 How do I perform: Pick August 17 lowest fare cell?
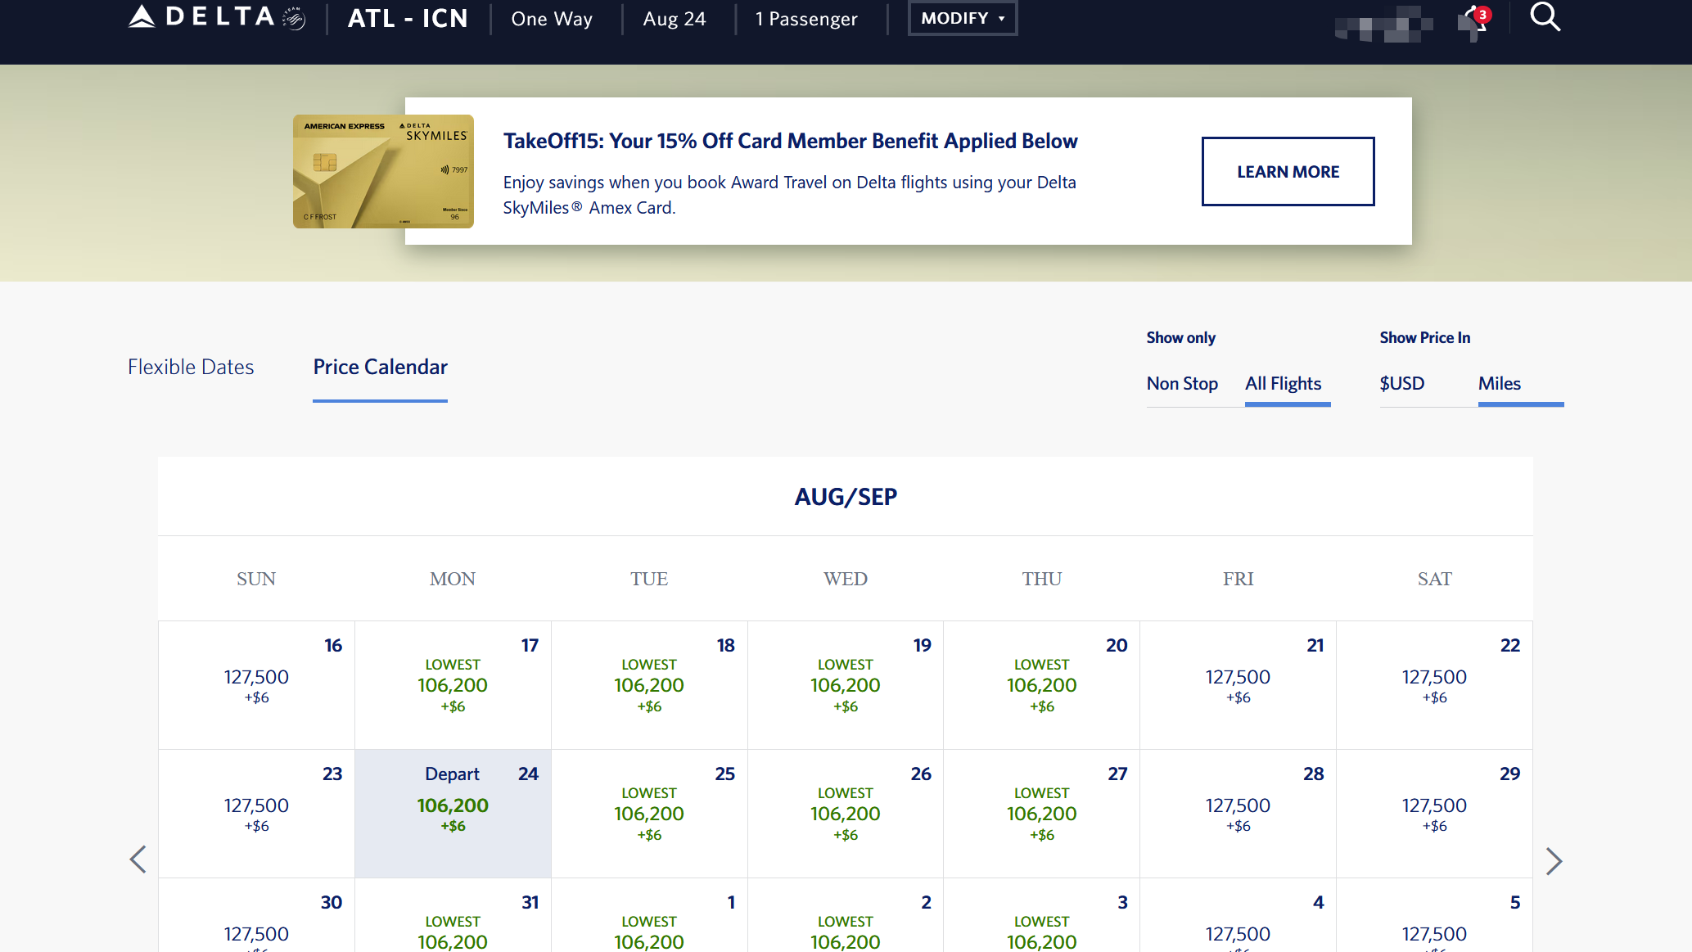453,685
